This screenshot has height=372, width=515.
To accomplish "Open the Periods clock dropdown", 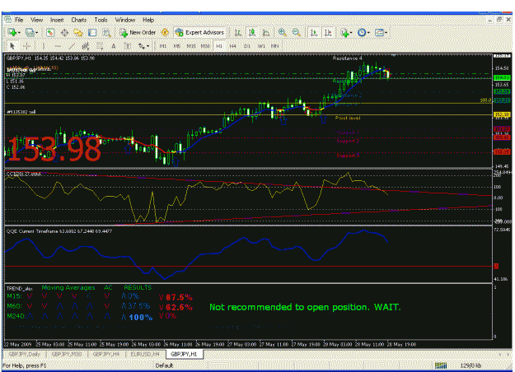I will 363,32.
